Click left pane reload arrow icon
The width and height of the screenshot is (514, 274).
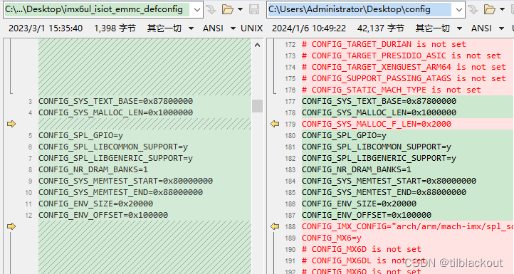click(x=211, y=9)
